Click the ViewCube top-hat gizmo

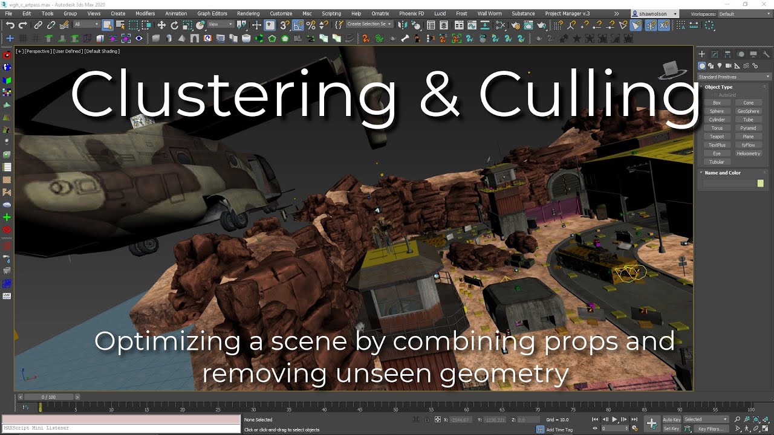tap(671, 69)
